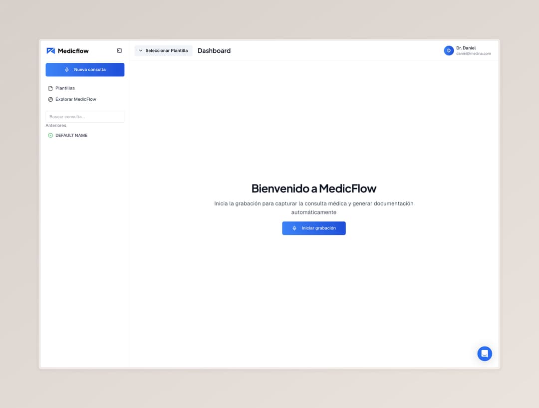Click the green check icon beside DEFAULT NAME

click(50, 136)
